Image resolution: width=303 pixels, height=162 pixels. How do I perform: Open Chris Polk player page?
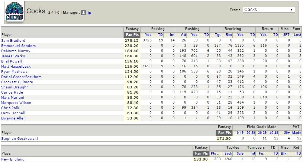[x=10, y=108]
